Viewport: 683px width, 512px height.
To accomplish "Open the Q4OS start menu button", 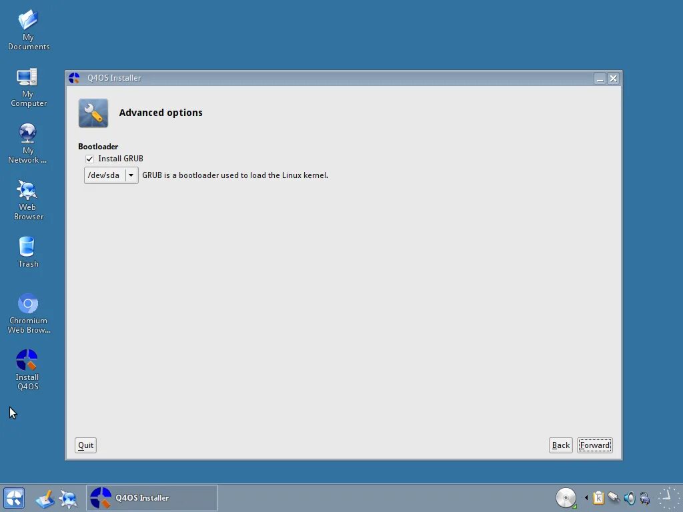I will (14, 497).
